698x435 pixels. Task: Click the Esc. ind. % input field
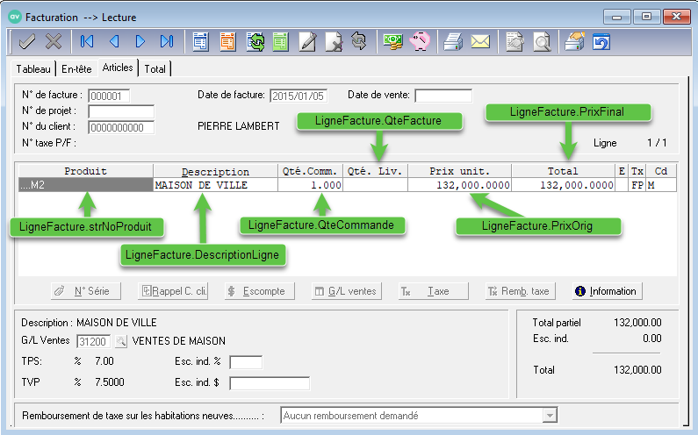tap(245, 362)
